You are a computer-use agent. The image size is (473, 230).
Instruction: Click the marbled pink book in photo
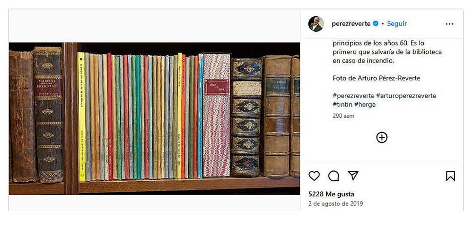pos(217,115)
